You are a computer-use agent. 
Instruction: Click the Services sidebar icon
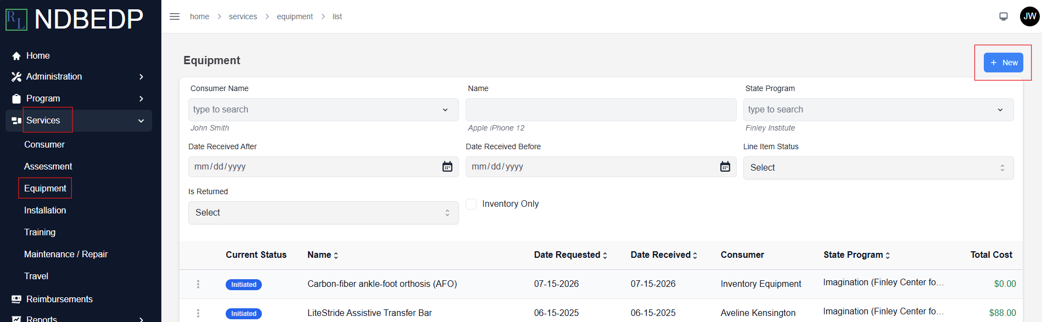tap(16, 121)
